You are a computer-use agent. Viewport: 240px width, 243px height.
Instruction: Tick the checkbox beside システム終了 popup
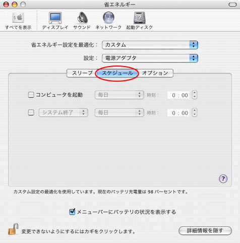pyautogui.click(x=31, y=112)
